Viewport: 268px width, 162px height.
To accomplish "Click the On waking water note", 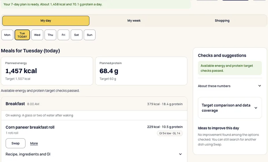I will [39, 115].
